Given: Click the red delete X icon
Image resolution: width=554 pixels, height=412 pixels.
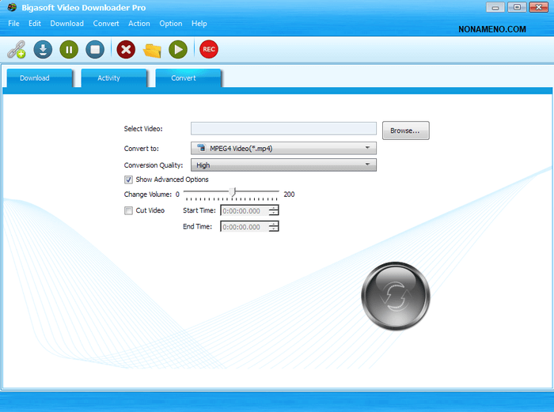Looking at the screenshot, I should [x=125, y=50].
